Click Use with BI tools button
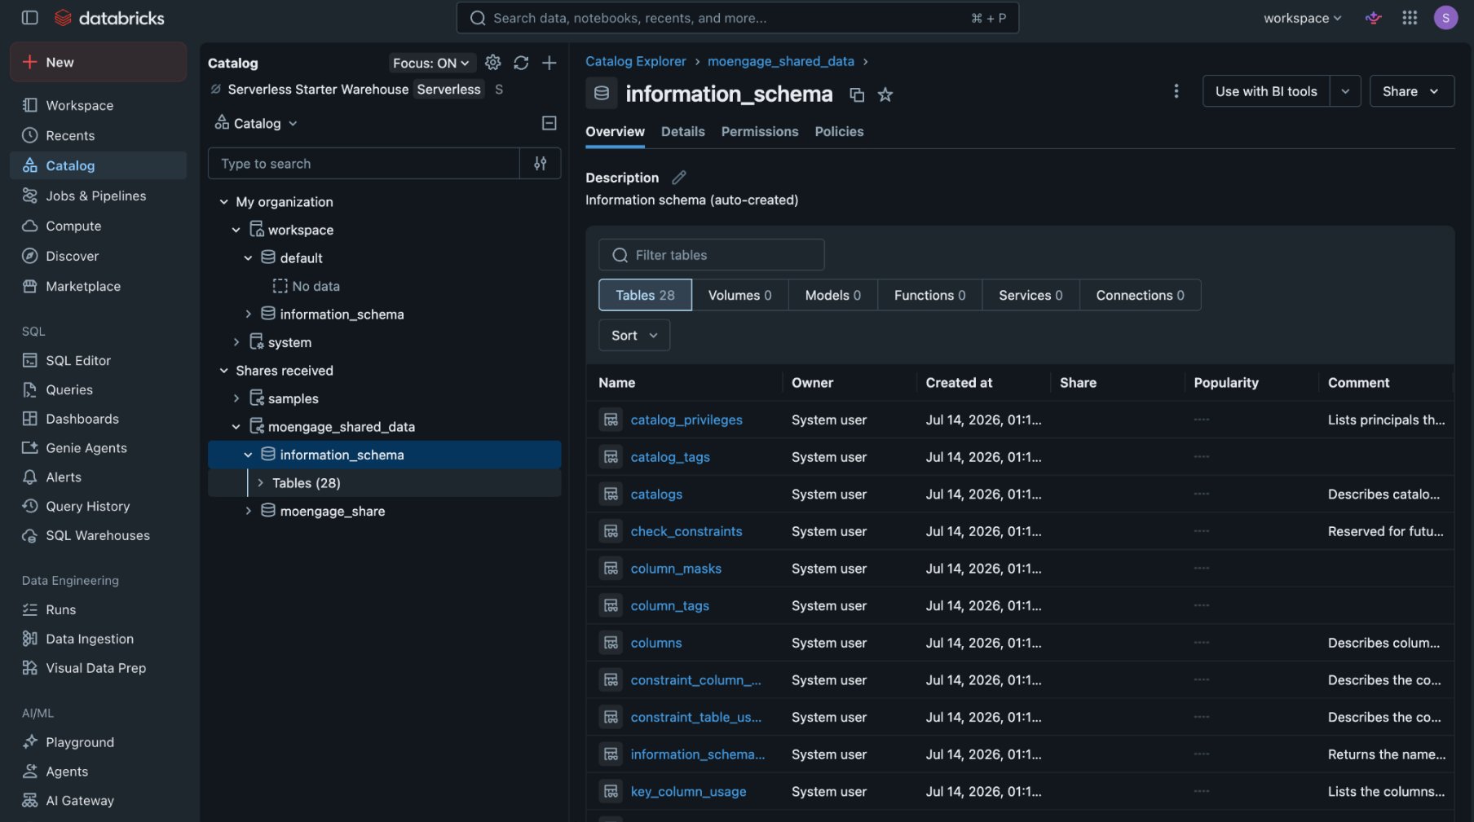 (x=1266, y=91)
